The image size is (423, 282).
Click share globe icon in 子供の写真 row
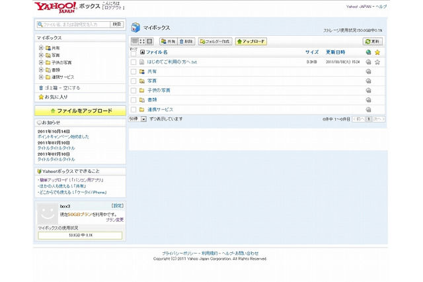tap(368, 91)
